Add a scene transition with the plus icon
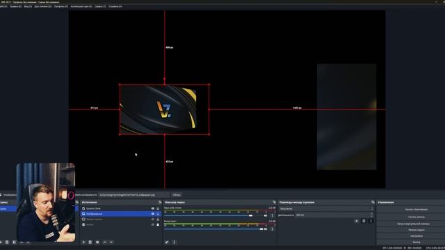 pos(357,221)
